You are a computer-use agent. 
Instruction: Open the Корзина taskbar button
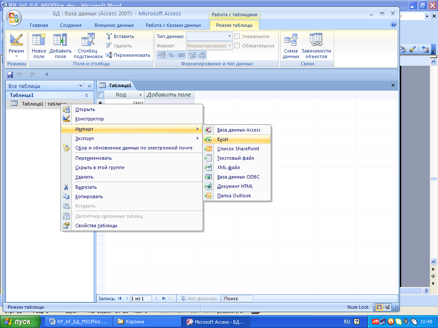(147, 322)
